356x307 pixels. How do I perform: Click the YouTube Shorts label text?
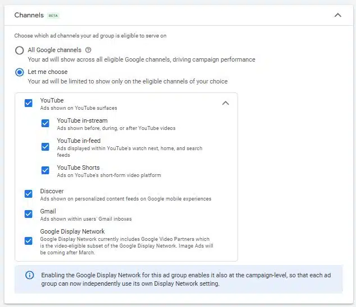tap(78, 168)
